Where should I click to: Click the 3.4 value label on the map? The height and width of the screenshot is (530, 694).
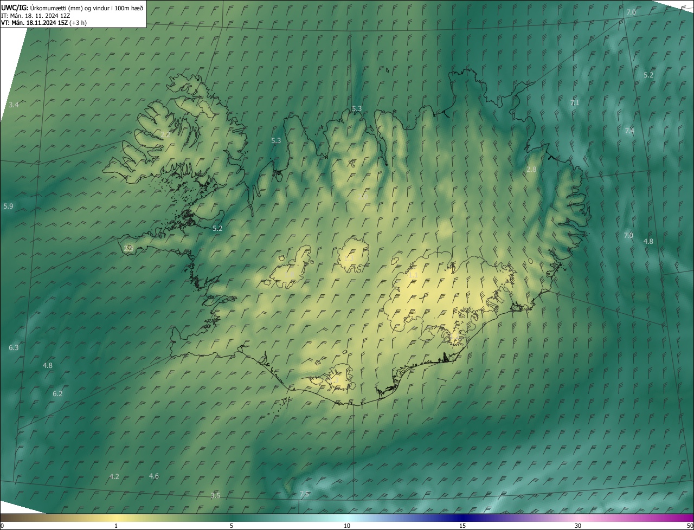click(14, 105)
